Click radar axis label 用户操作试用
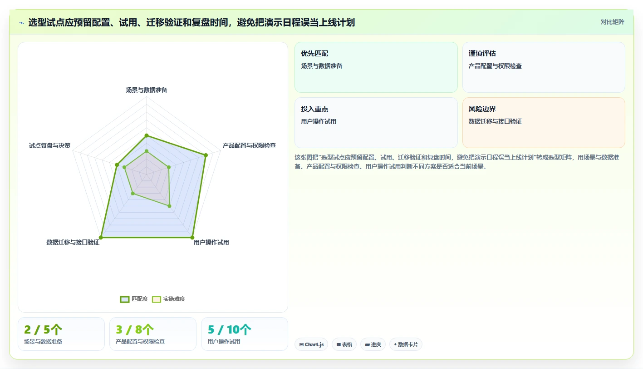The height and width of the screenshot is (369, 643). tap(211, 242)
